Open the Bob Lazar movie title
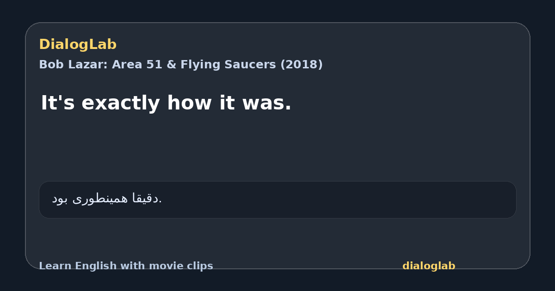The height and width of the screenshot is (291, 555). point(181,65)
